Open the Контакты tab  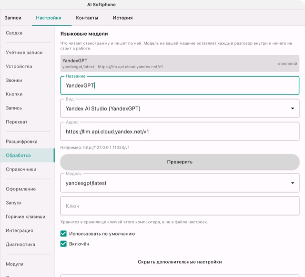tap(87, 18)
